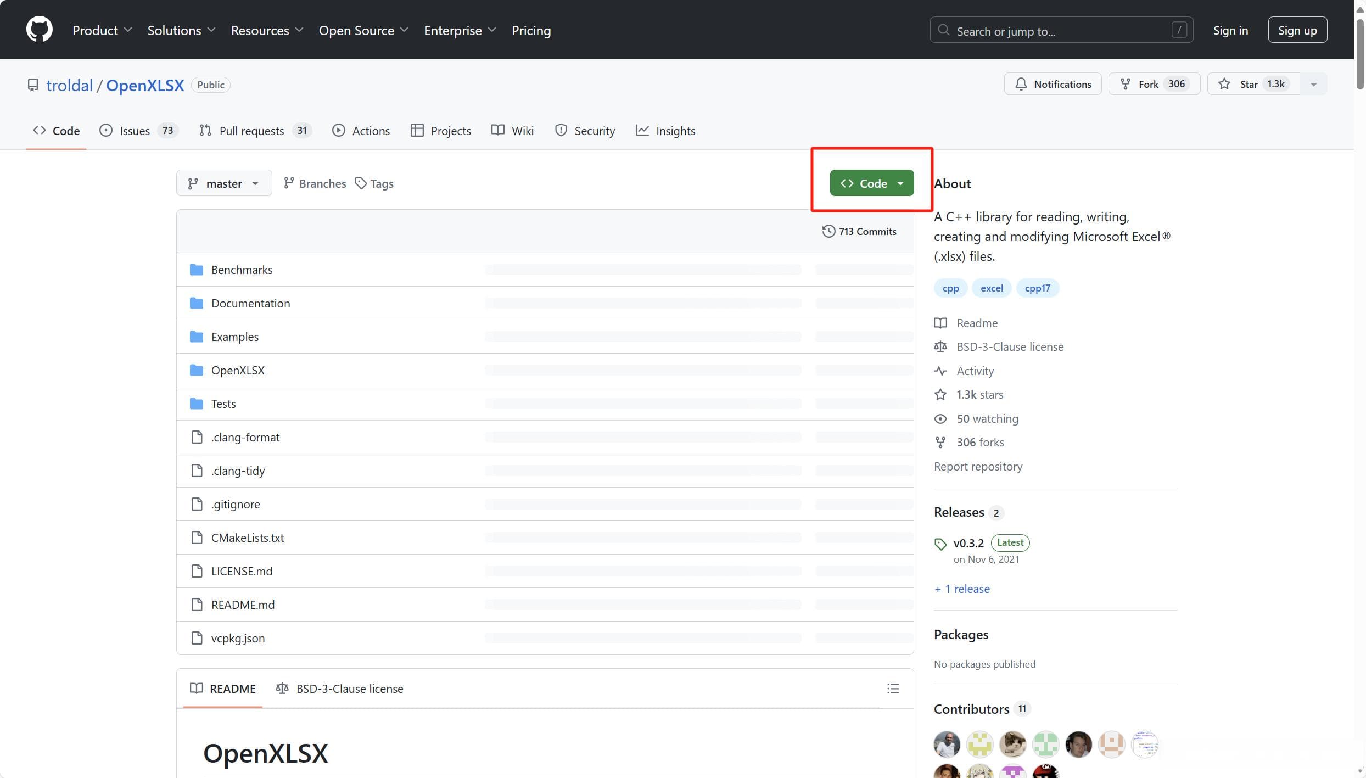Expand the Resources menu
The image size is (1366, 778).
267,30
